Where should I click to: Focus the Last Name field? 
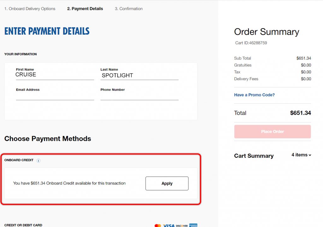click(139, 75)
